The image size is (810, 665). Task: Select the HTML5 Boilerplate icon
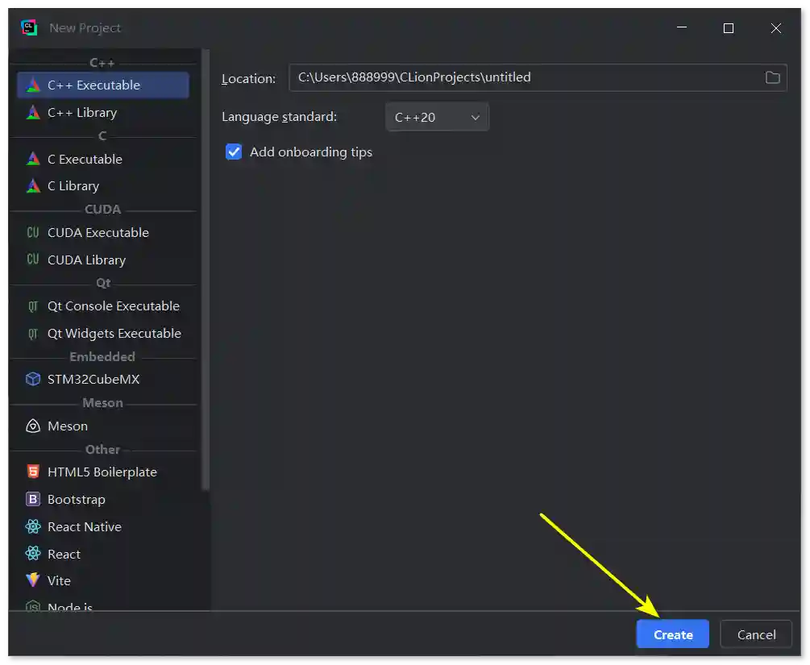point(33,472)
